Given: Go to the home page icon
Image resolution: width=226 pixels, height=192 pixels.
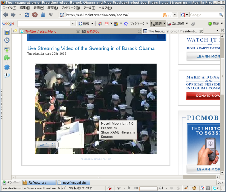Looking at the screenshot, I should pyautogui.click(x=43, y=15).
